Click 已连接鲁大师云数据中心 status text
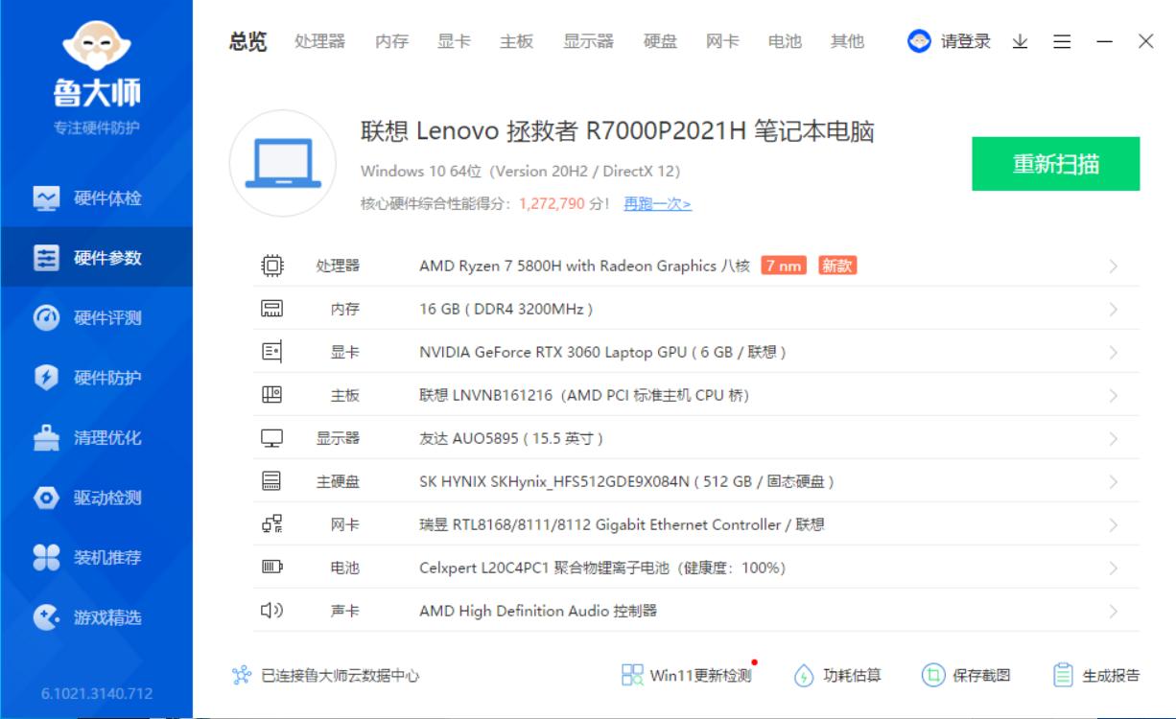Image resolution: width=1176 pixels, height=719 pixels. 340,675
